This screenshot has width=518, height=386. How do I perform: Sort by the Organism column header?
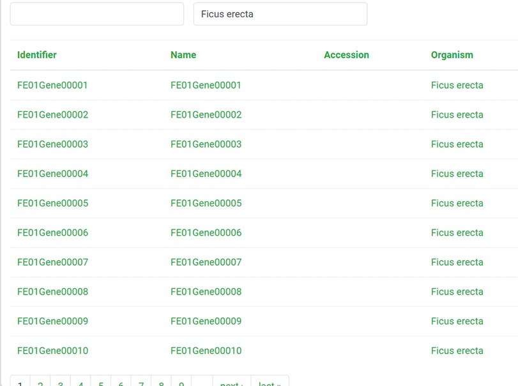point(452,55)
